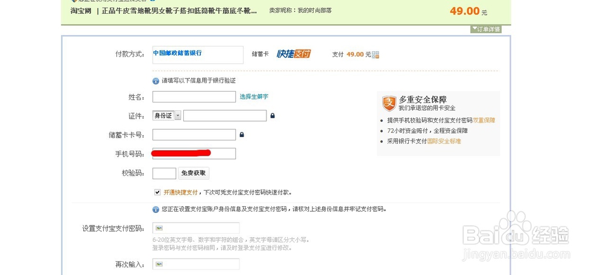Open the calculator icon beside 49.00 元
Screen dimensions: 603x275
point(376,55)
